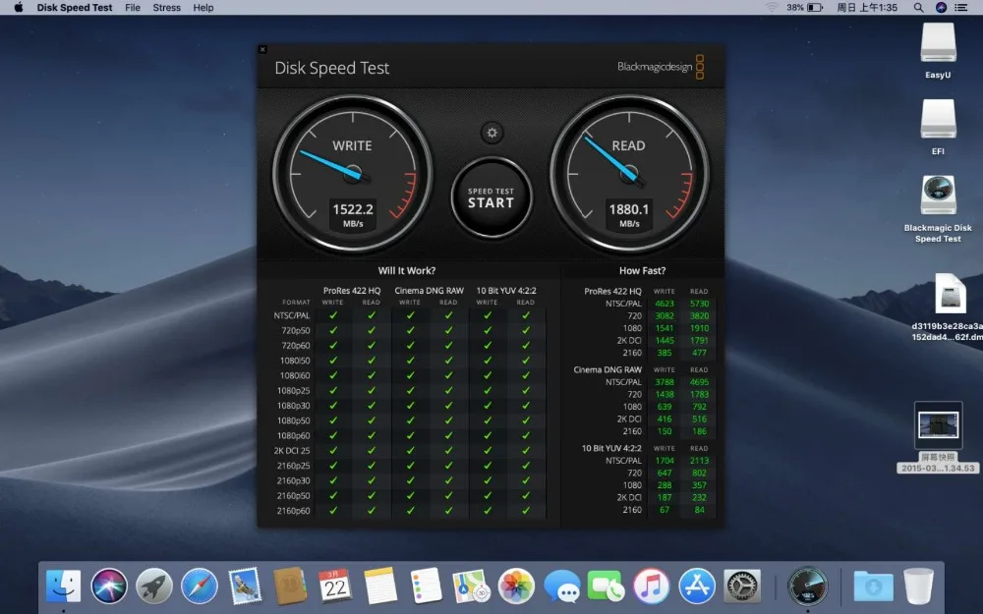The width and height of the screenshot is (983, 614).
Task: Open Siri from menu bar
Action: tap(941, 8)
